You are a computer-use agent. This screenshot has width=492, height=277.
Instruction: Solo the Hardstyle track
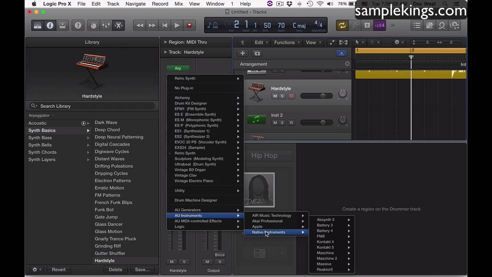point(282,96)
